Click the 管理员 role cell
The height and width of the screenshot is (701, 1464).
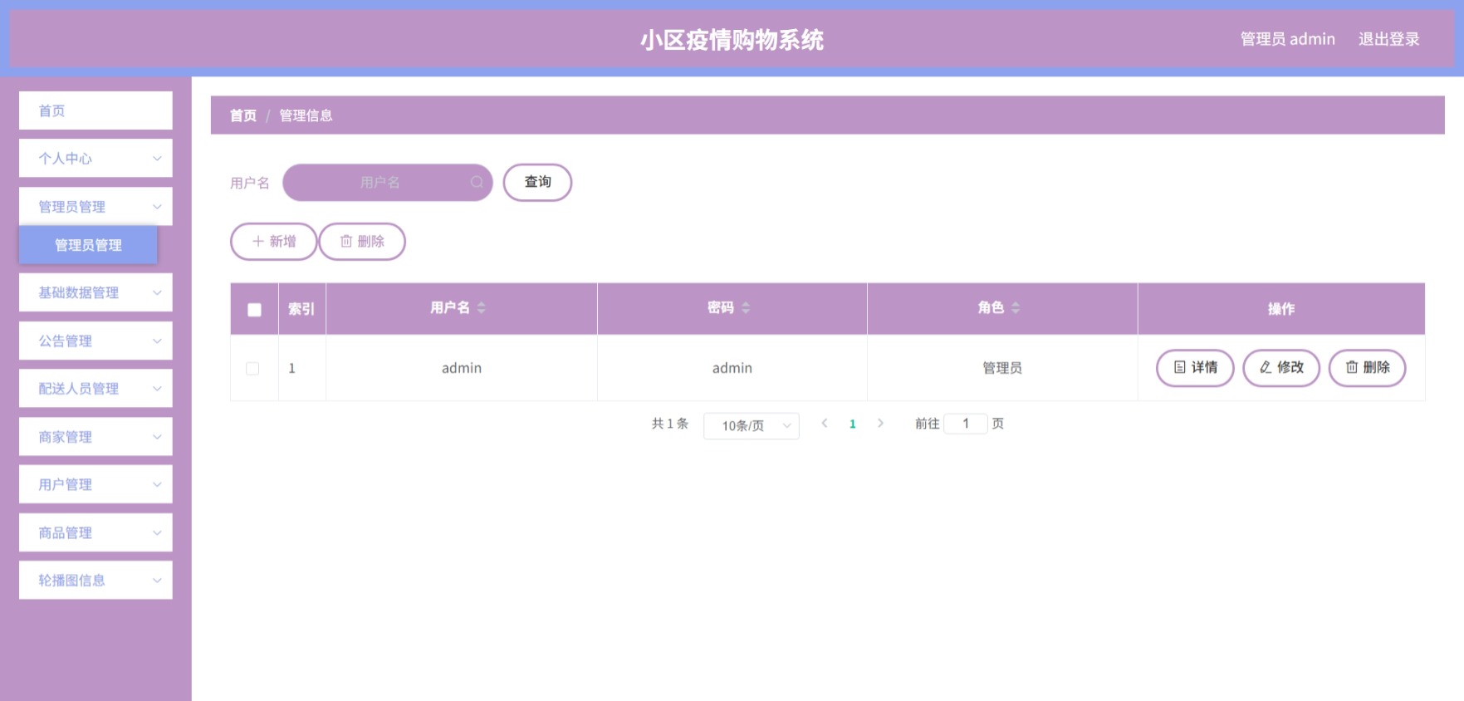1002,368
